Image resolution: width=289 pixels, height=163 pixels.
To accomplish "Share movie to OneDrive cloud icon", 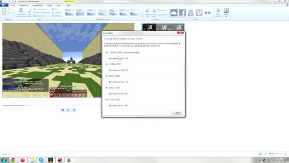I will 174,13.
